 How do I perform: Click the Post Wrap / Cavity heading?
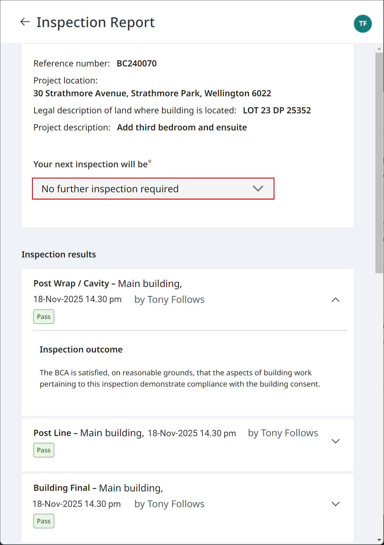[x=71, y=283]
